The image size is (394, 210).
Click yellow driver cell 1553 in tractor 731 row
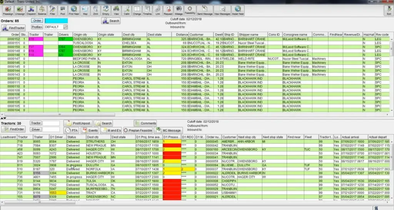point(58,193)
